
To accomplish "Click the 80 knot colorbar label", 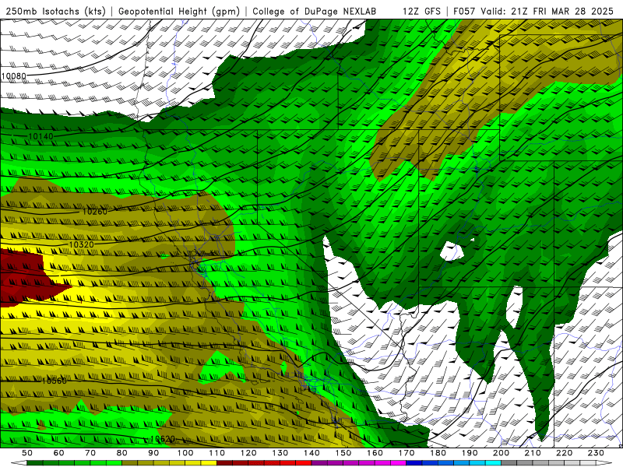I will pyautogui.click(x=122, y=453).
